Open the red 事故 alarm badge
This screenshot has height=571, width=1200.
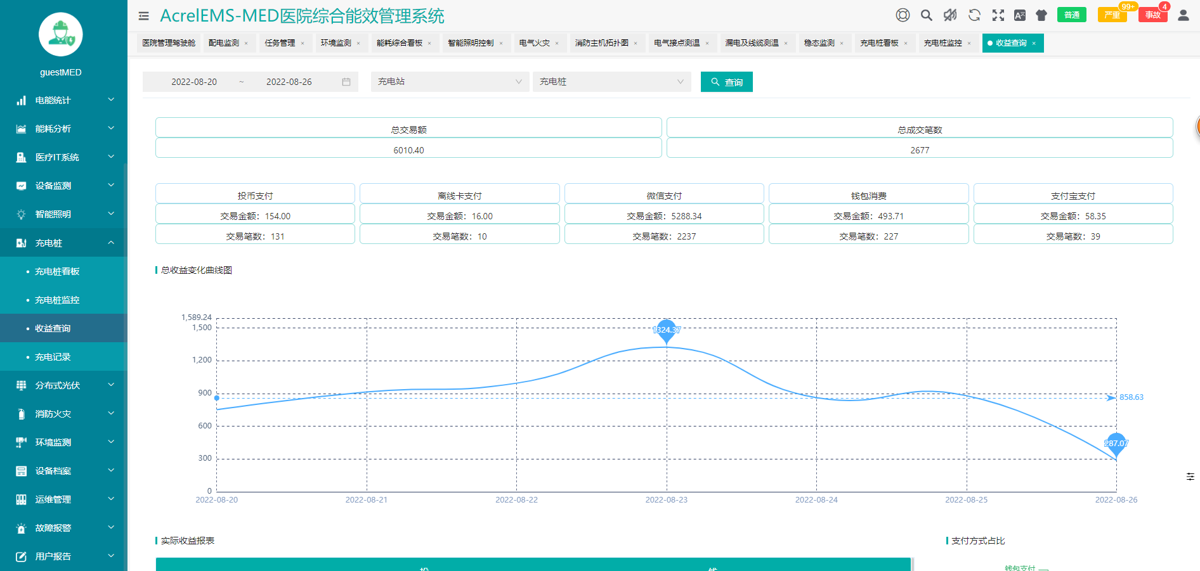click(x=1153, y=14)
